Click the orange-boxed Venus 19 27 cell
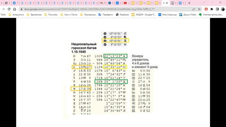 pos(82,67)
